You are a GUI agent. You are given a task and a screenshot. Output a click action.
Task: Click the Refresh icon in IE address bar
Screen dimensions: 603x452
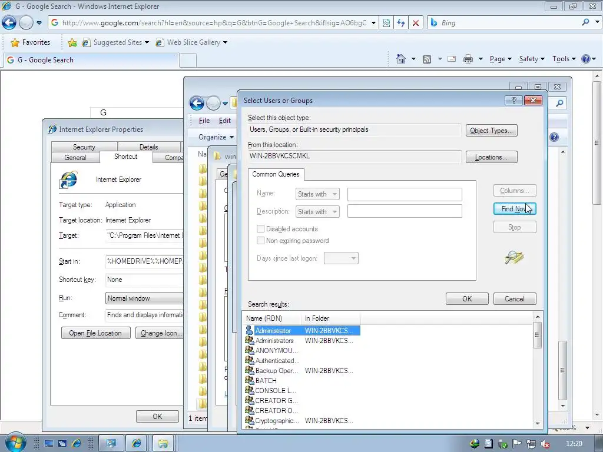pyautogui.click(x=401, y=23)
